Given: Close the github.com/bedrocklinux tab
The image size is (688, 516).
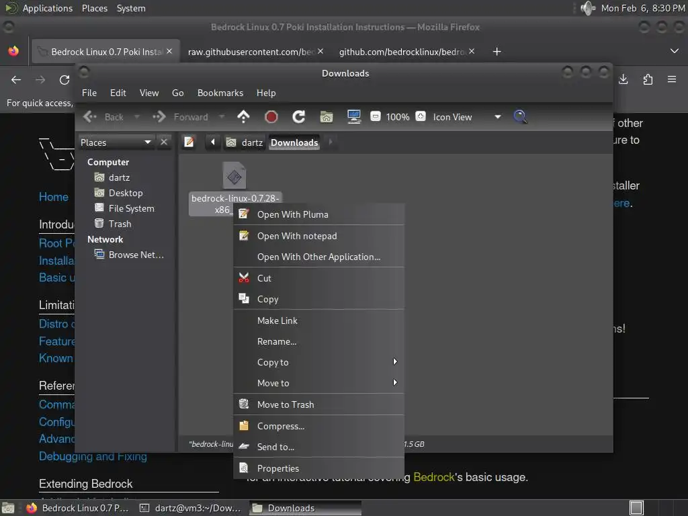Looking at the screenshot, I should [x=472, y=51].
